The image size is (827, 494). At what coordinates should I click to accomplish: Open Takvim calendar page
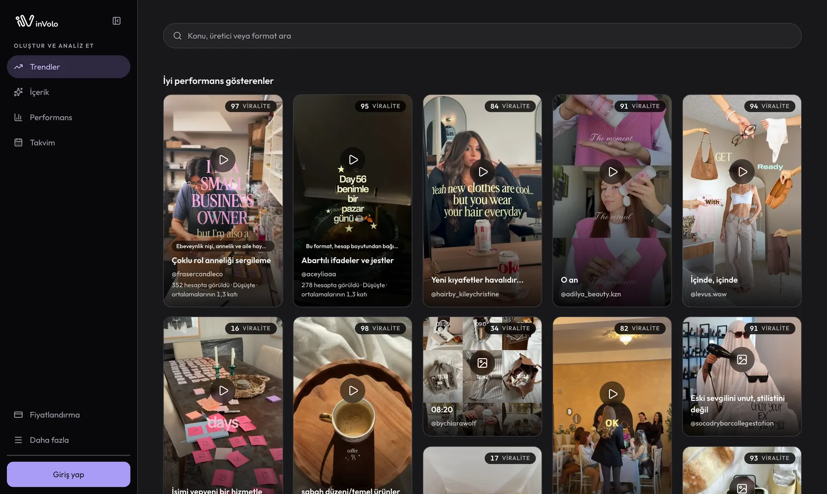click(x=69, y=143)
